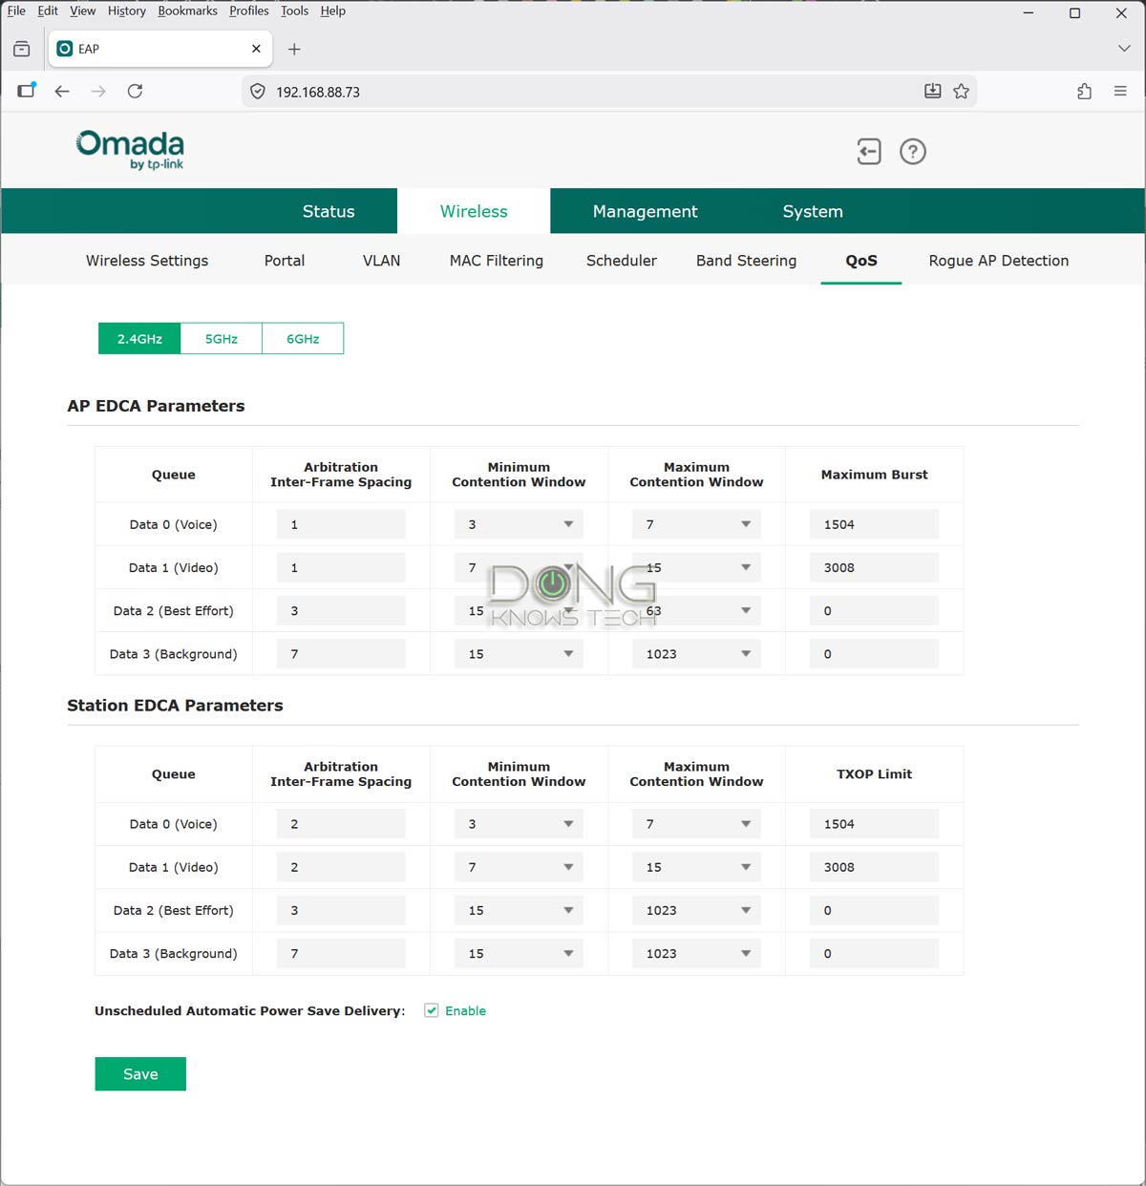Screen dimensions: 1146x1186
Task: Open the Management main tab
Action: tap(645, 211)
